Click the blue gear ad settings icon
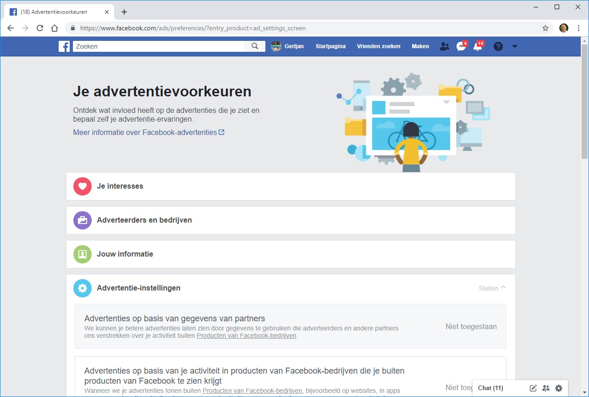Screen dimensions: 589x397 (x=83, y=288)
